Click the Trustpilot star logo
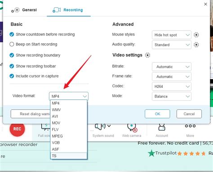 [151, 154]
